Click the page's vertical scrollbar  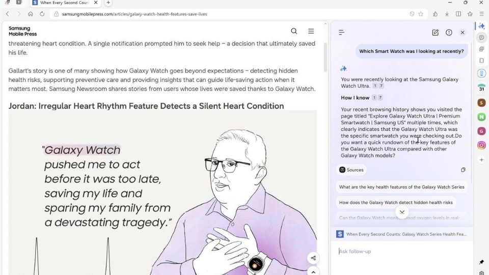tap(325, 58)
